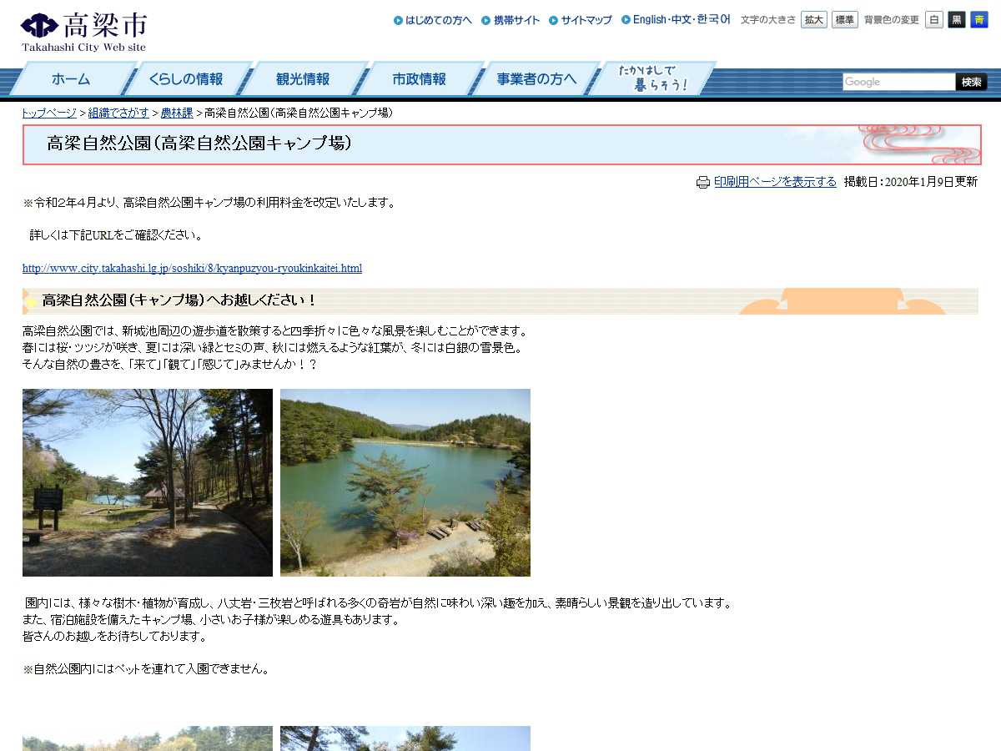Click 皆さんのお越しをお待ちしております text
Image resolution: width=1001 pixels, height=751 pixels.
(114, 636)
